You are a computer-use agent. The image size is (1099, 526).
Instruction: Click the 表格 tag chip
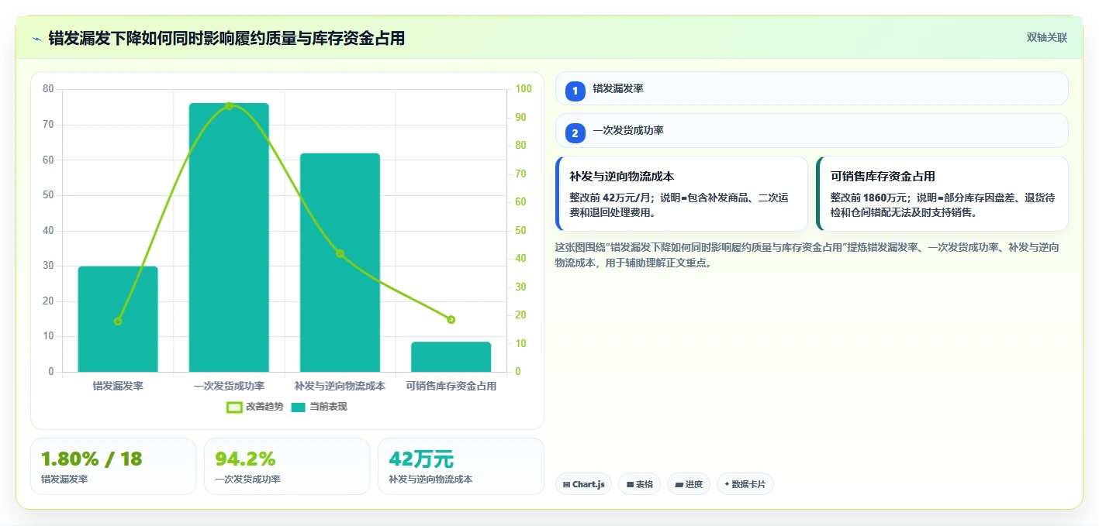click(x=639, y=484)
